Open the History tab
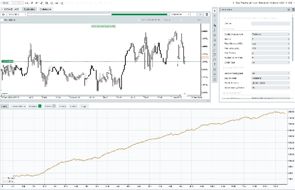This screenshot has height=190, width=295. (62, 107)
